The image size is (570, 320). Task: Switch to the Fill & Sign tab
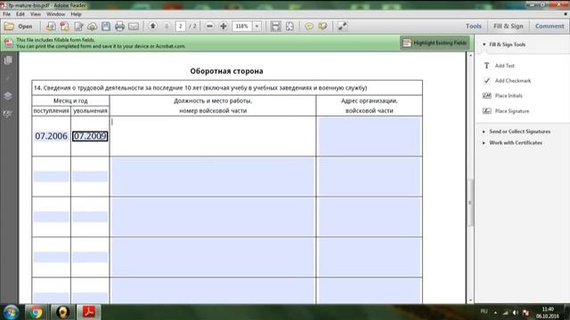coord(509,26)
